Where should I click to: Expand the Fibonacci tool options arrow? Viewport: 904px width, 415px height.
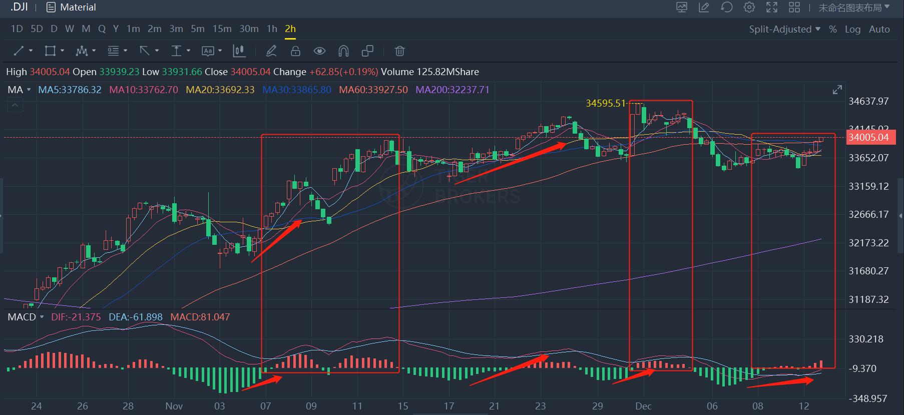tap(125, 51)
